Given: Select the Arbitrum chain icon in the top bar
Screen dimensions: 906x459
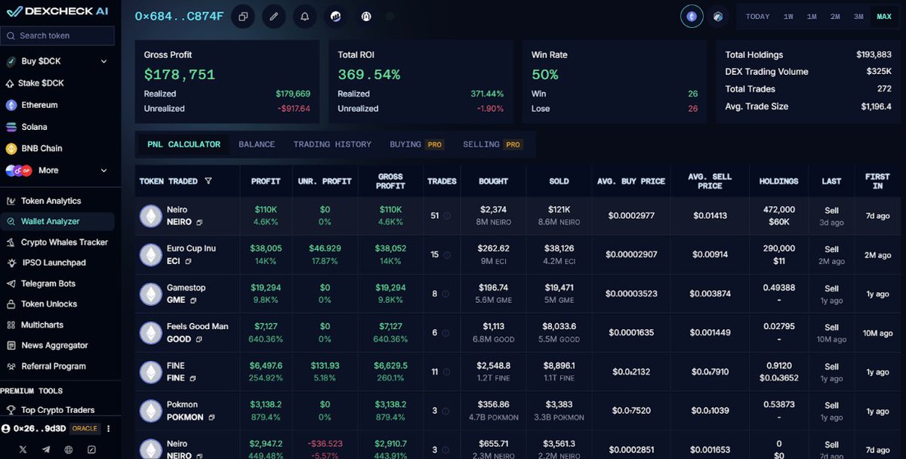Looking at the screenshot, I should 718,16.
